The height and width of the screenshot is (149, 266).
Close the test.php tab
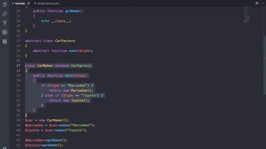coord(29,3)
